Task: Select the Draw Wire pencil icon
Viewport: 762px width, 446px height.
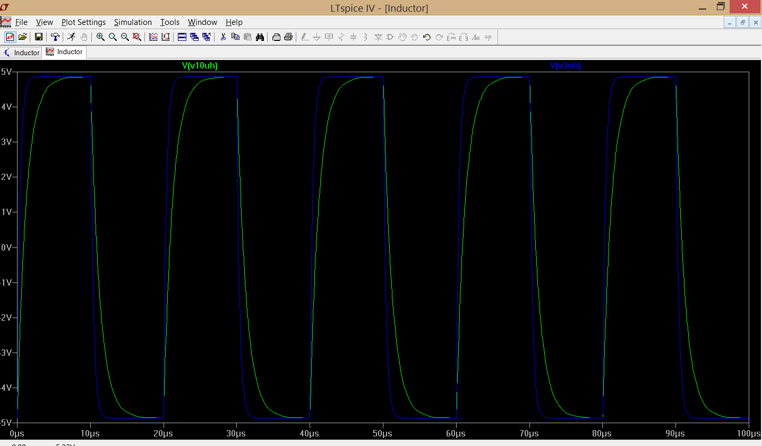Action: 305,37
